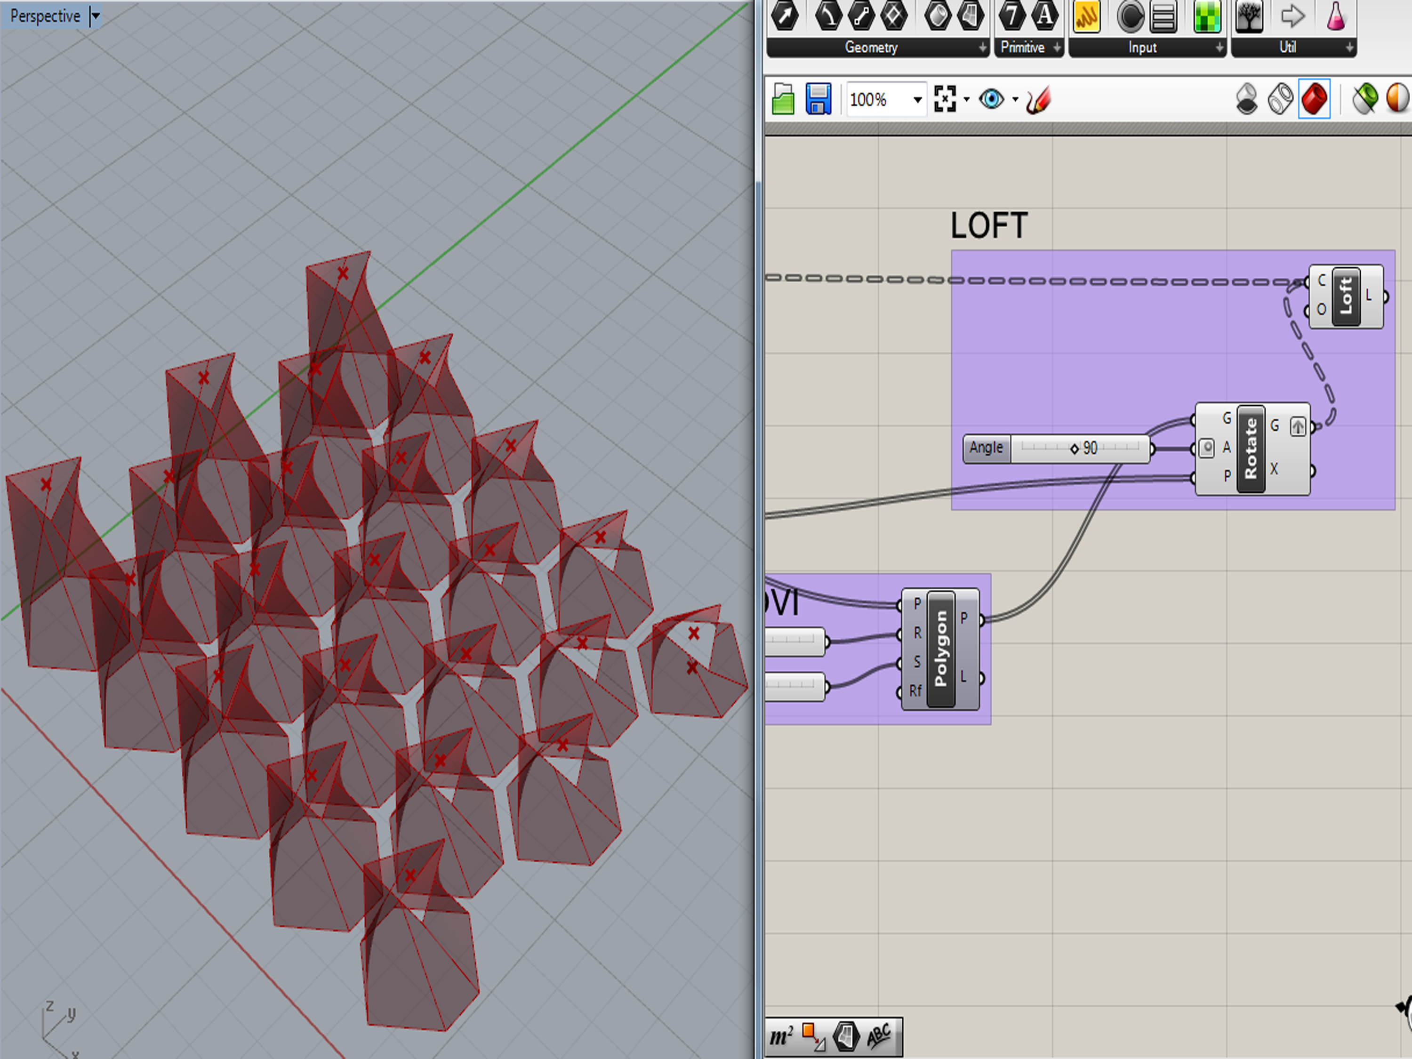Click the slider feeding Polygon S input
1412x1059 pixels.
pos(795,686)
